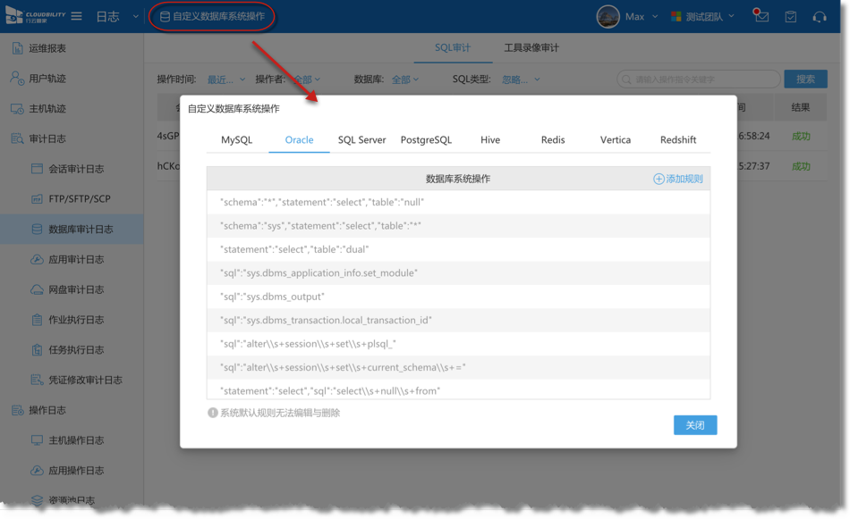
Task: Open the mail notifications icon
Action: point(761,16)
